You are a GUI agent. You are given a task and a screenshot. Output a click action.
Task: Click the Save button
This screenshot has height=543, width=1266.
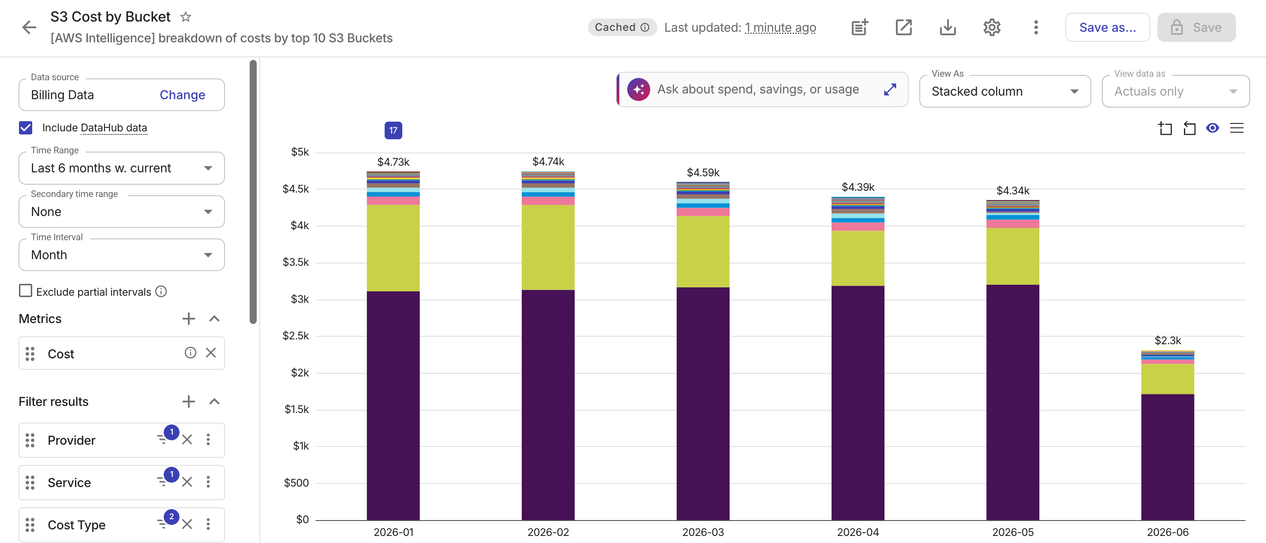click(1196, 27)
